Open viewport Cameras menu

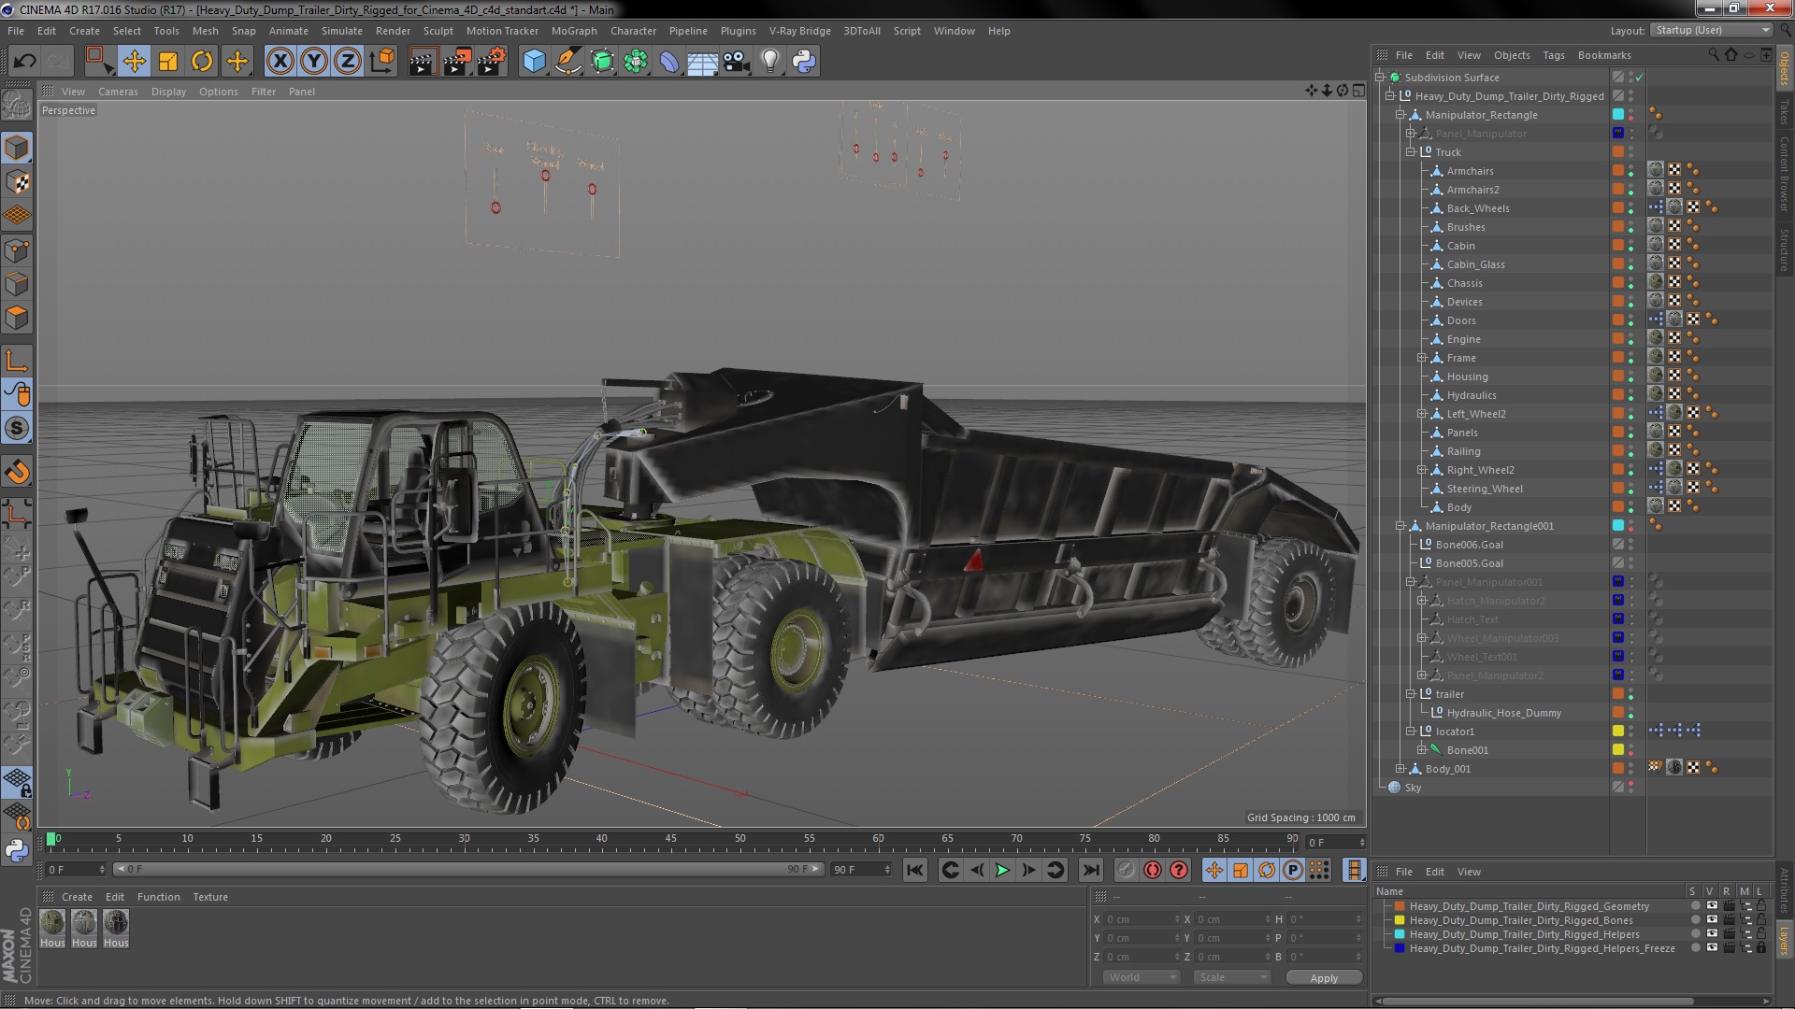coord(118,92)
